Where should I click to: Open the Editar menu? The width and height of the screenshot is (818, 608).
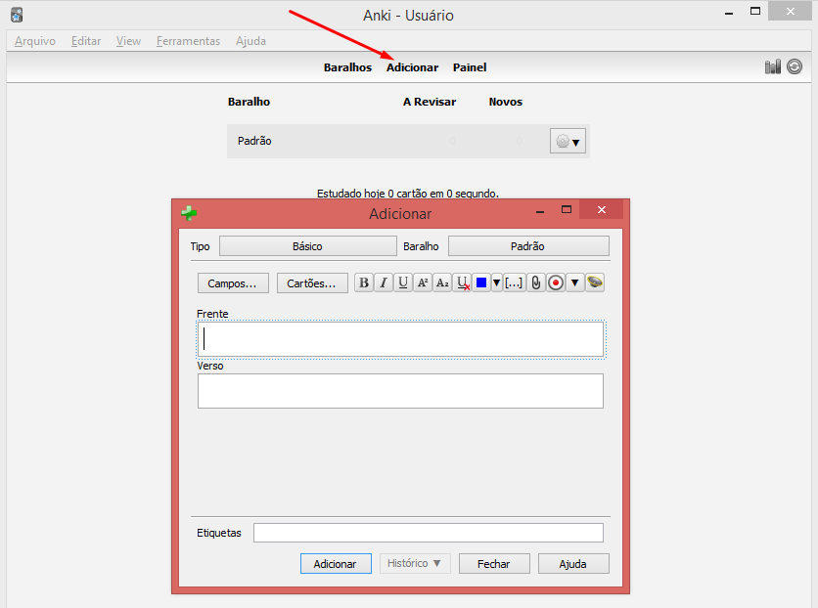(x=86, y=41)
